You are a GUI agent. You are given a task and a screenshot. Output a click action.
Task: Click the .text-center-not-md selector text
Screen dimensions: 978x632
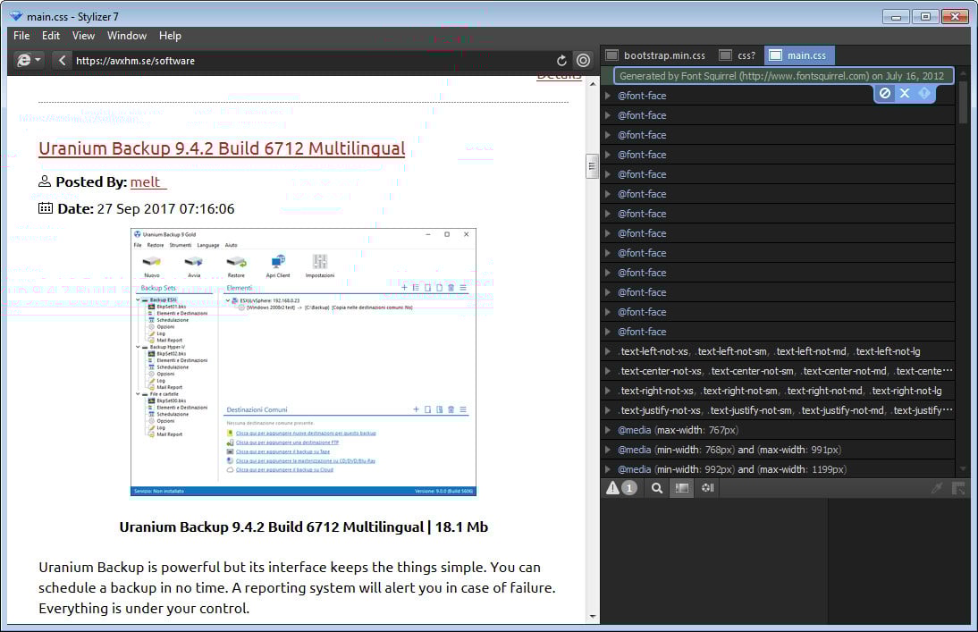click(x=845, y=371)
